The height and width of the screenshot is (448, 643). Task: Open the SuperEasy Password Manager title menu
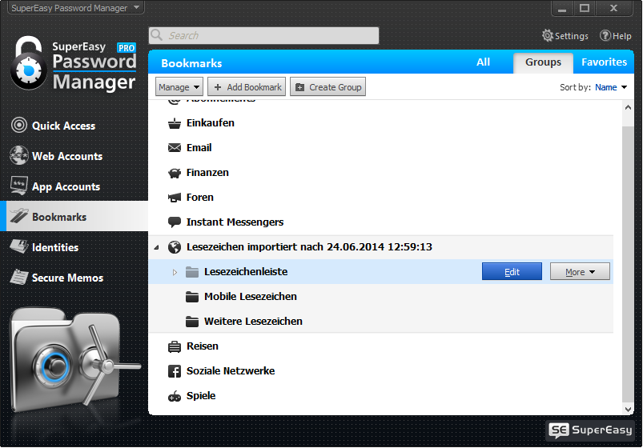point(75,8)
